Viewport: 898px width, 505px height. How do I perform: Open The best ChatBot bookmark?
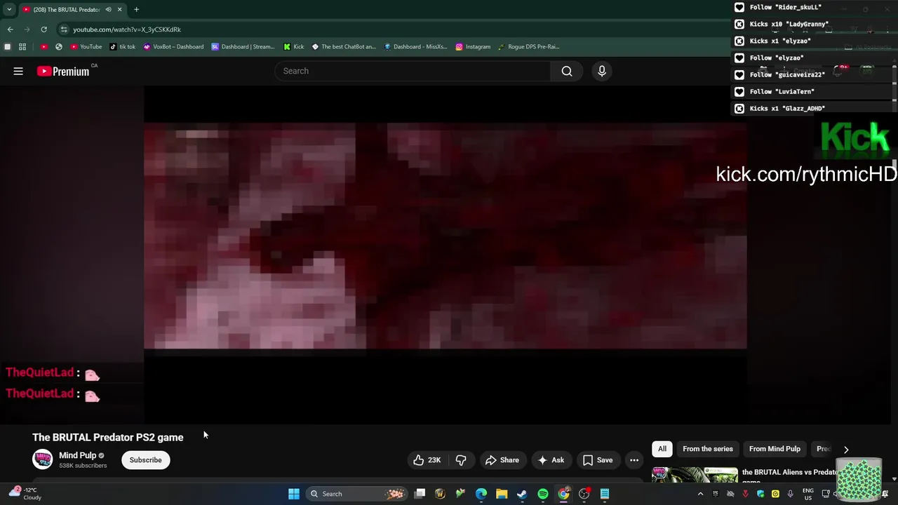344,47
